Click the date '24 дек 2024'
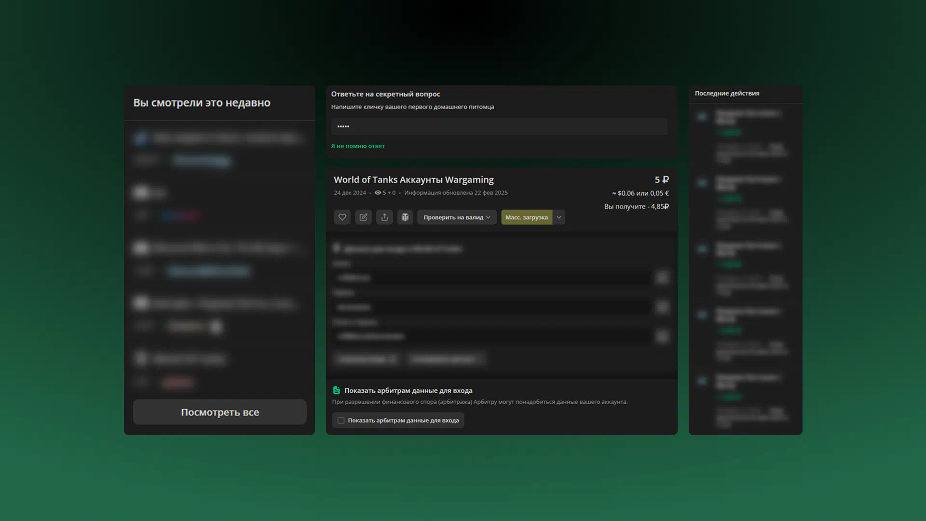This screenshot has width=926, height=521. tap(350, 192)
